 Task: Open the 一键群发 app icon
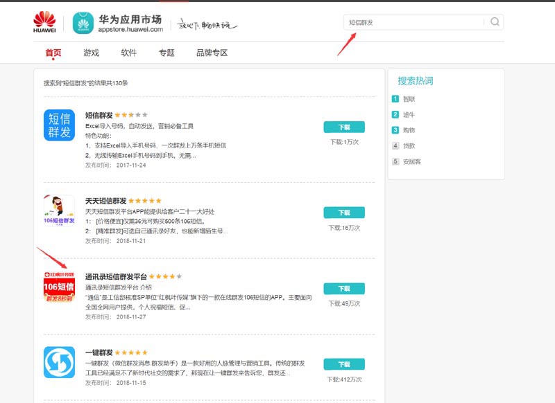click(x=59, y=362)
